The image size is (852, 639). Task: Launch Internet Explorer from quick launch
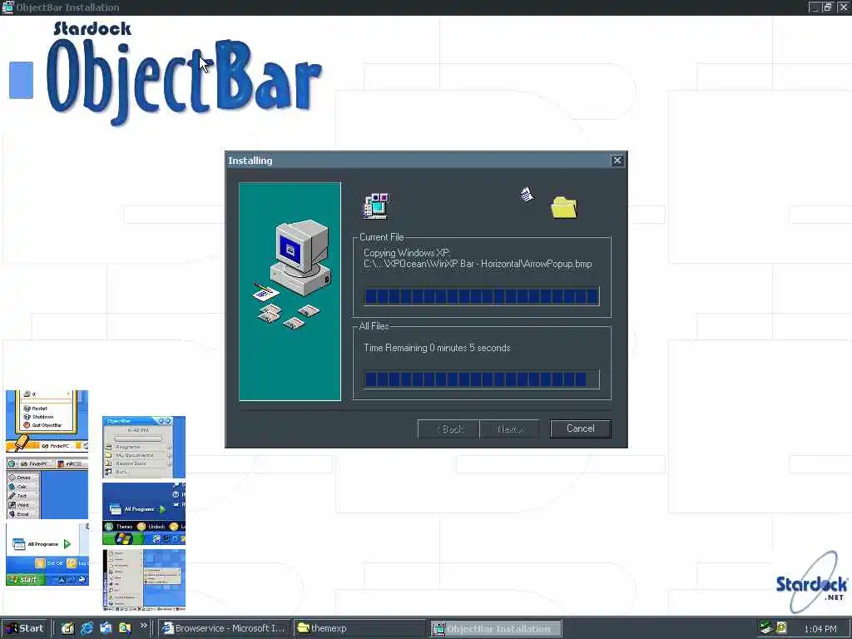click(87, 628)
